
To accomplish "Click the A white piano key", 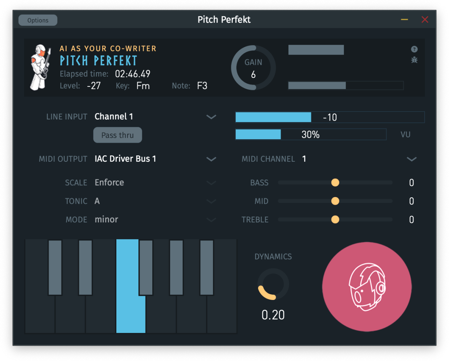I will pyautogui.click(x=191, y=315).
